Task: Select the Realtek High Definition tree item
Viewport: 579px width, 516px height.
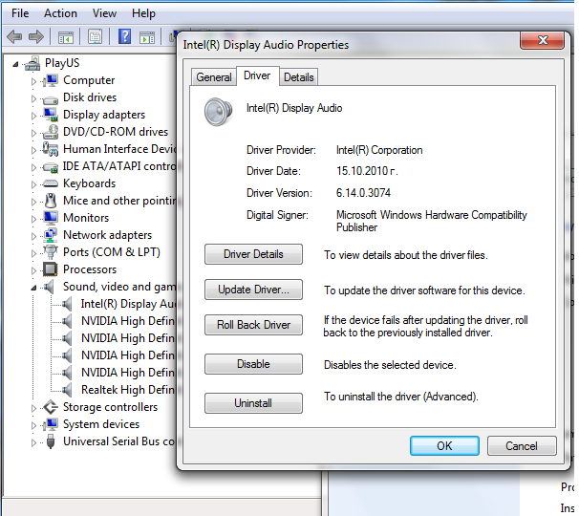Action: [128, 390]
